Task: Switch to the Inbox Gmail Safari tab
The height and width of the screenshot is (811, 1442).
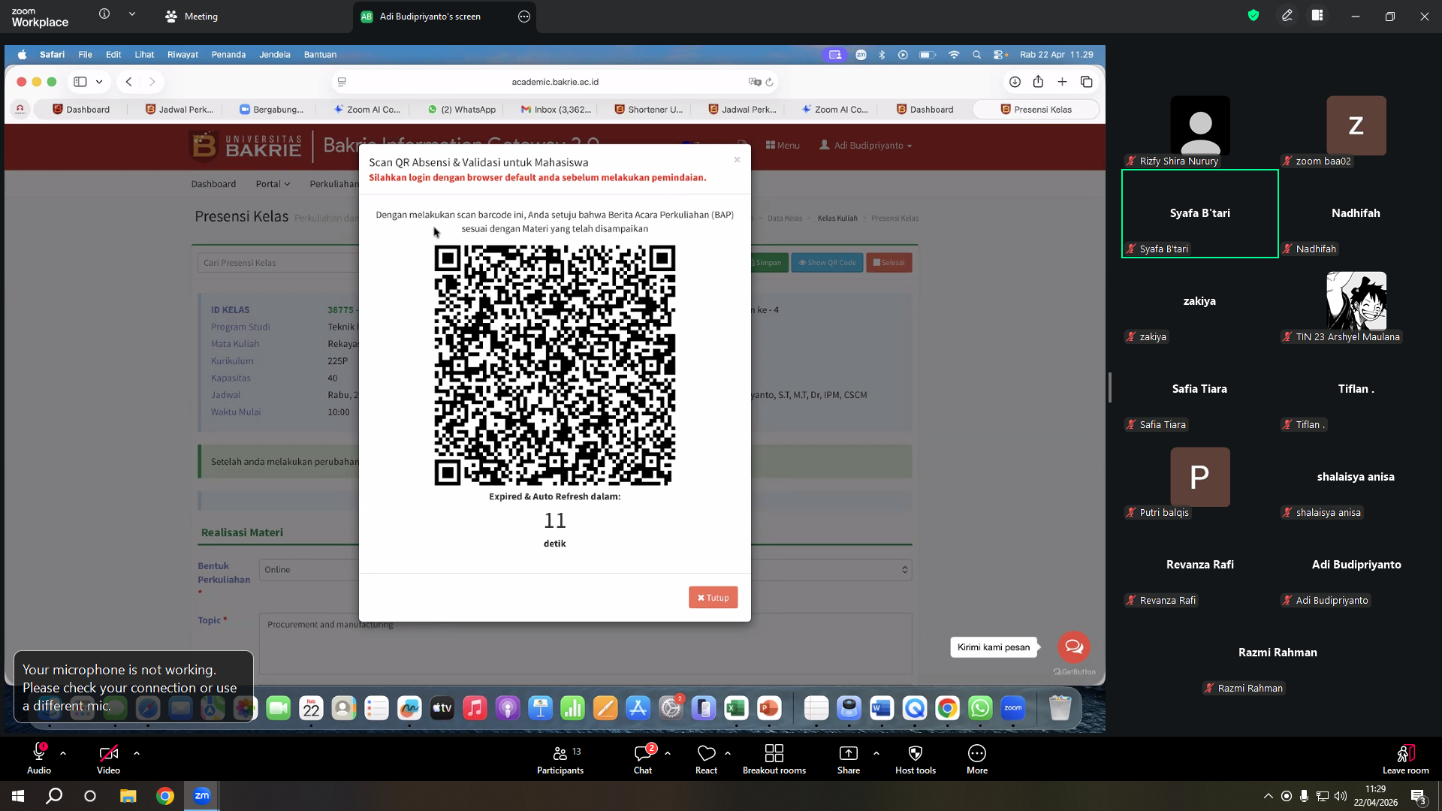Action: (557, 110)
